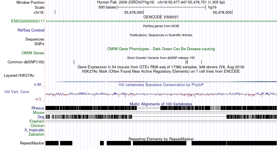Click the second RepeatMasker block from left

[x=66, y=143]
